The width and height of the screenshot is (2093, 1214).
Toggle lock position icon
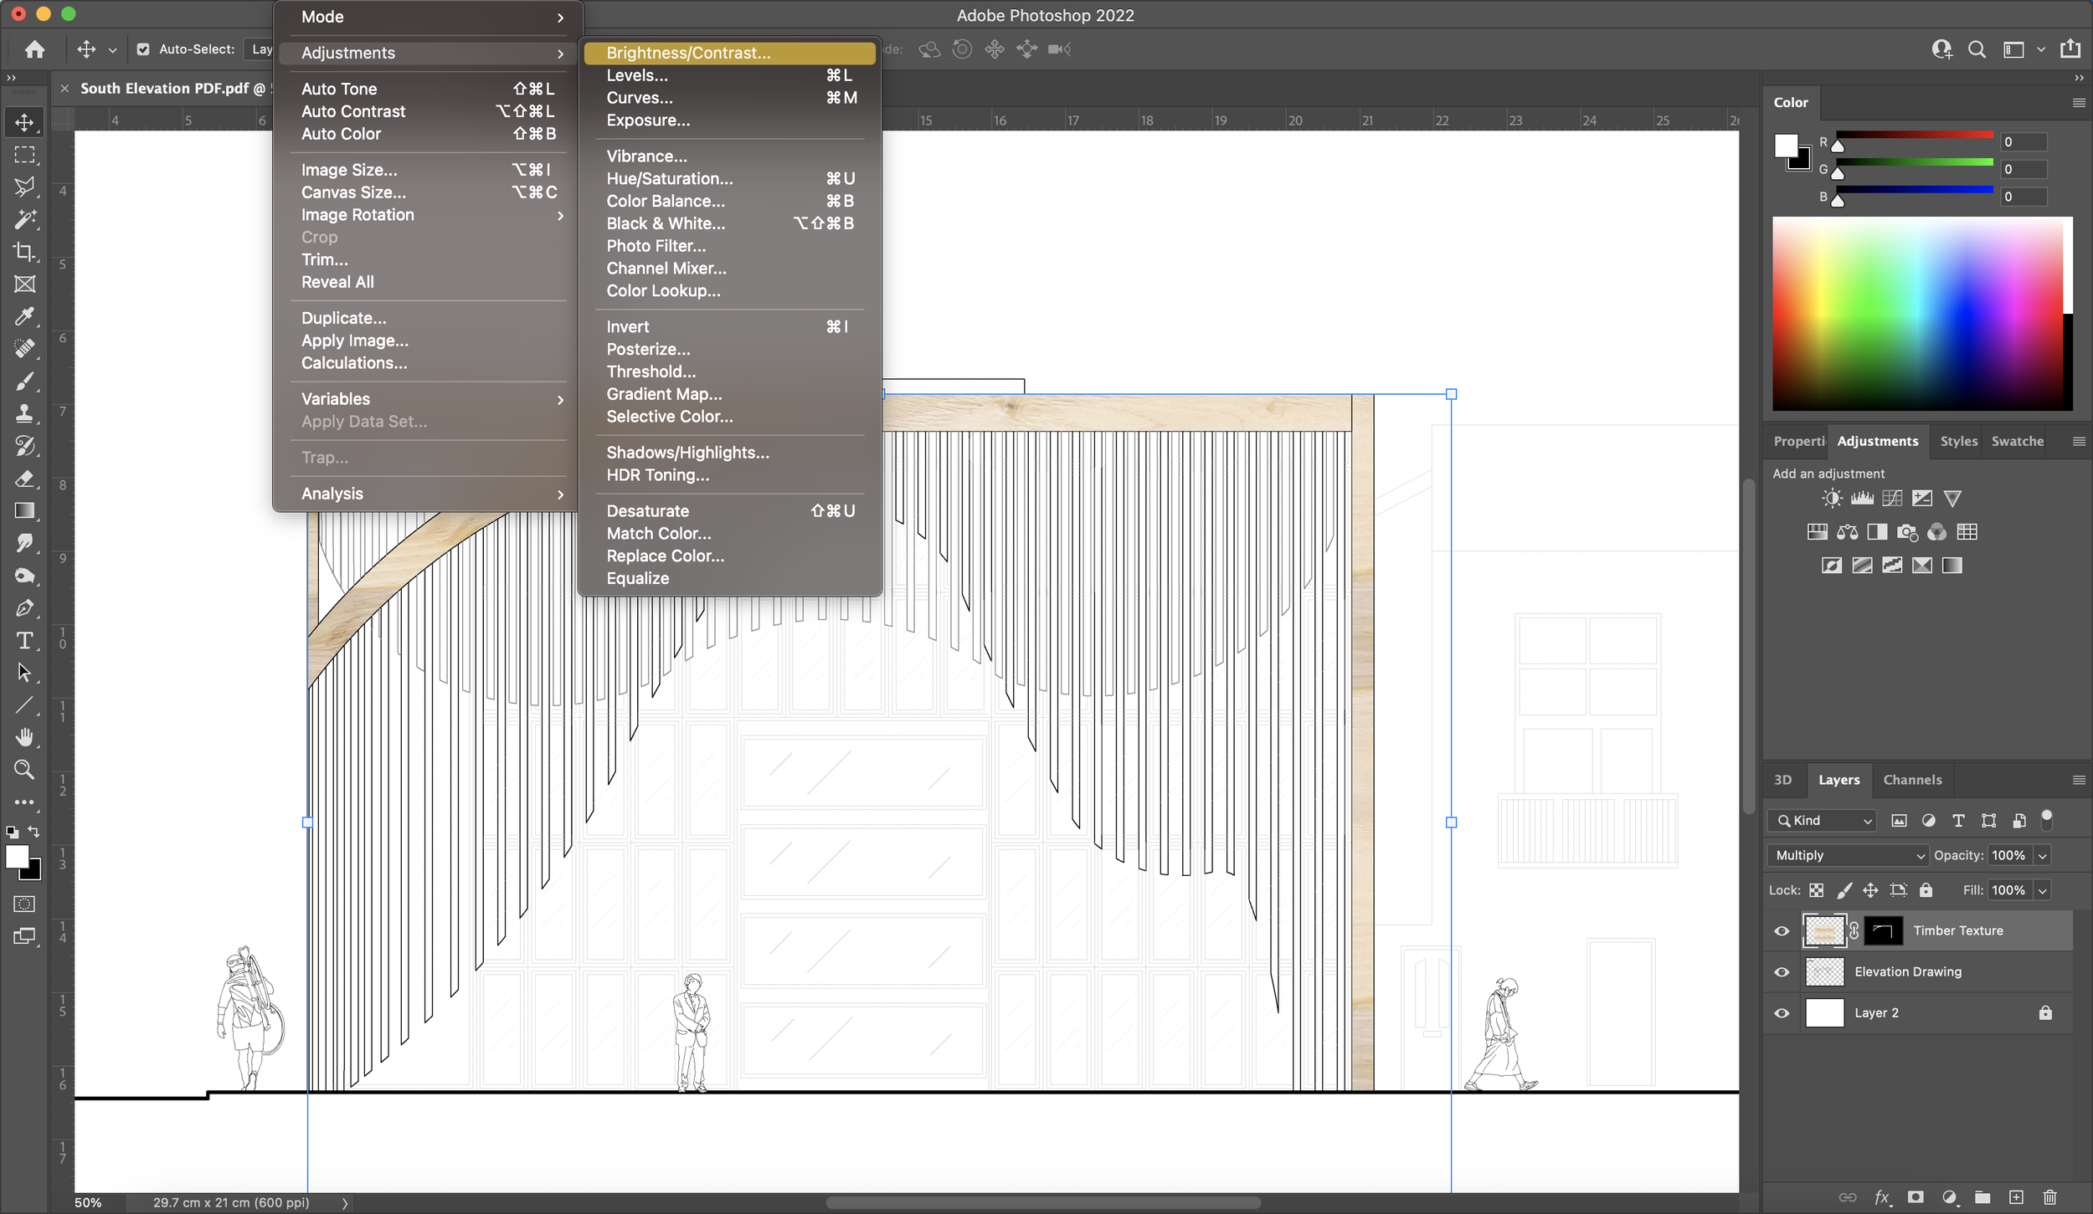coord(1870,890)
